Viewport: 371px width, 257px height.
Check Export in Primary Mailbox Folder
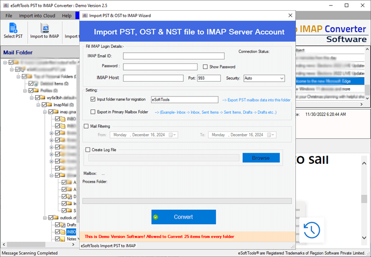(x=93, y=112)
